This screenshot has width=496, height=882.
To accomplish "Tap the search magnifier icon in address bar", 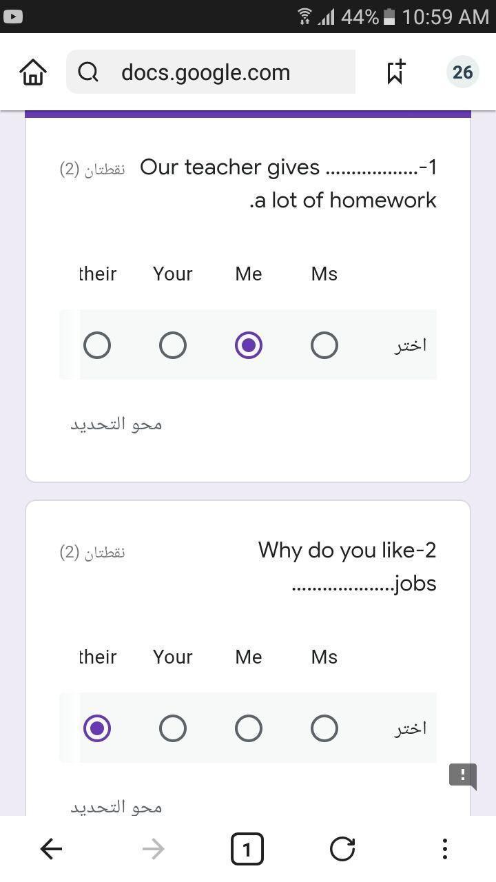I will (x=88, y=72).
